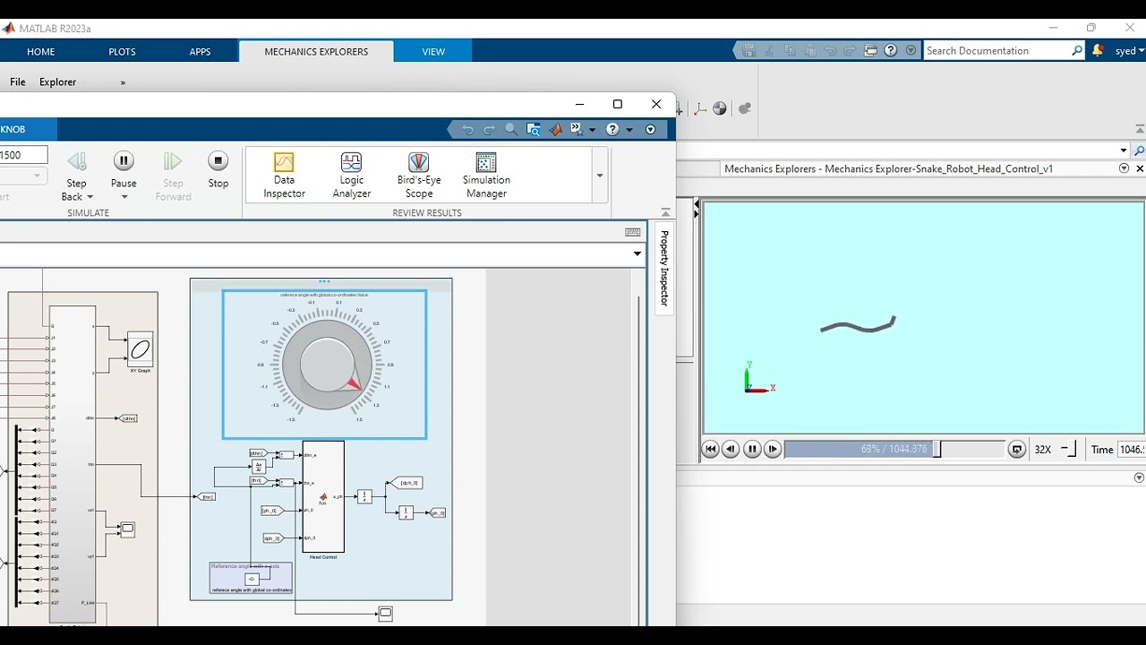The image size is (1146, 645).
Task: Toggle loop playback in Mechanics Explorer
Action: [x=1016, y=450]
